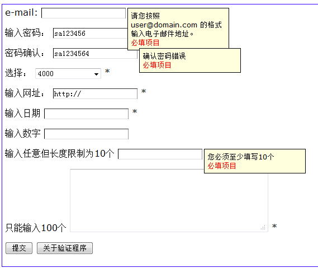Click the 关于验证程序 button
318x268 pixels.
tap(65, 248)
